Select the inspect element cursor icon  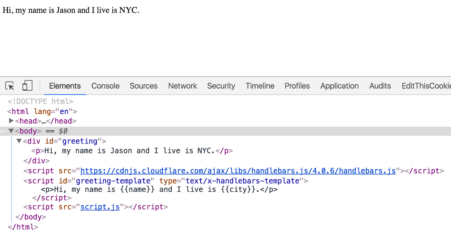9,86
